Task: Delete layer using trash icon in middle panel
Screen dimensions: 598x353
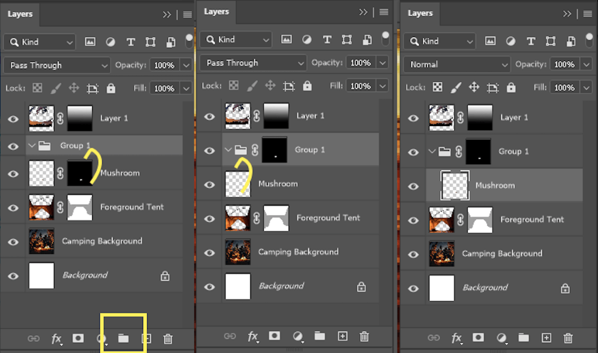Action: [x=364, y=336]
